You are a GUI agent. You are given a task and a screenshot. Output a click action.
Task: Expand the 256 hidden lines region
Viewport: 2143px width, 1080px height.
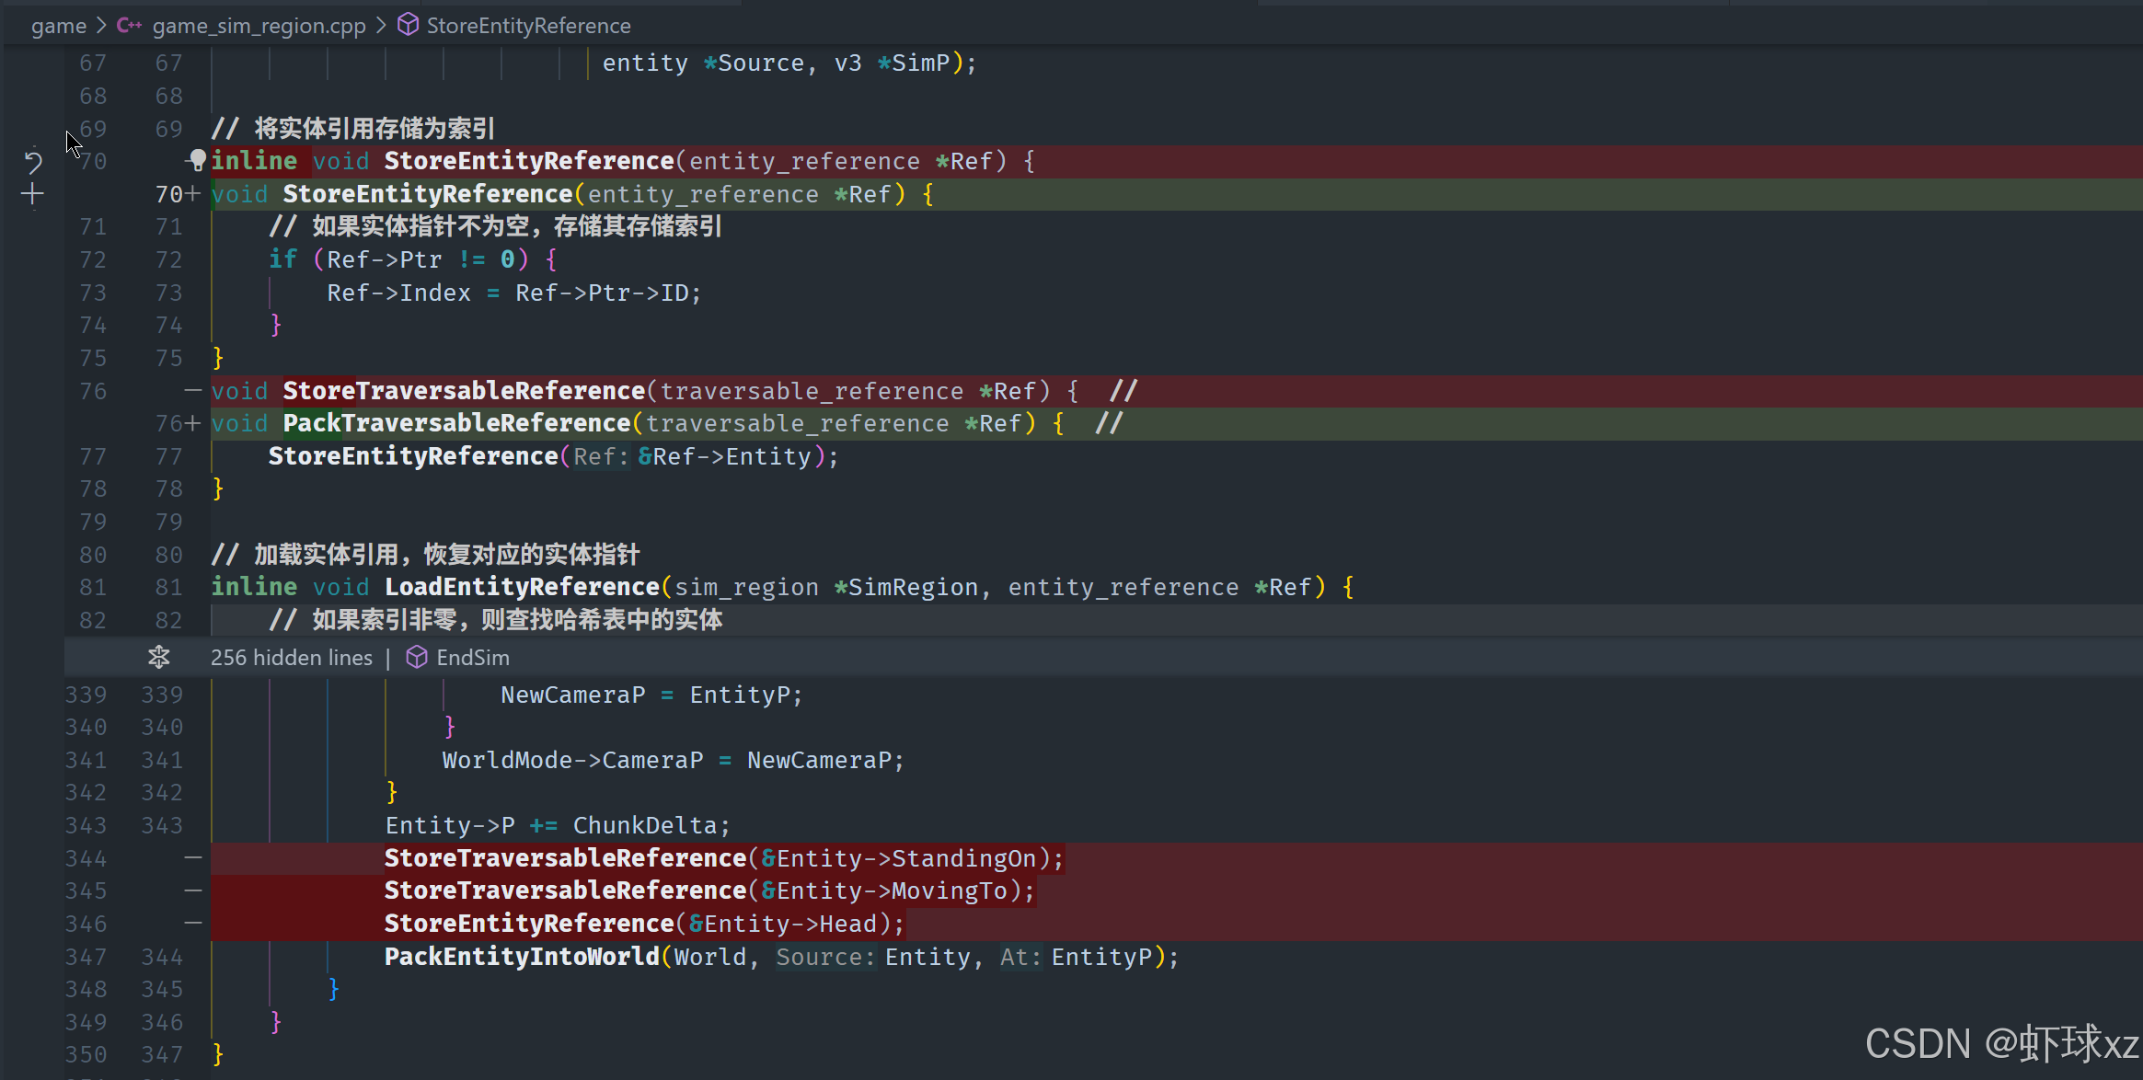pos(292,658)
